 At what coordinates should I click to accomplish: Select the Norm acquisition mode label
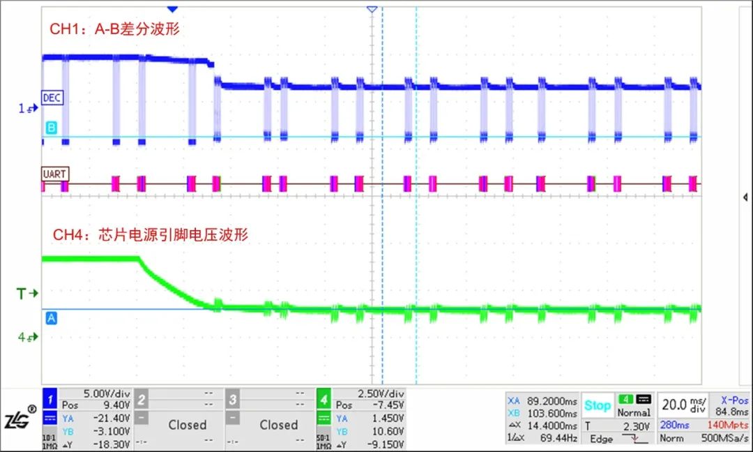[x=671, y=439]
